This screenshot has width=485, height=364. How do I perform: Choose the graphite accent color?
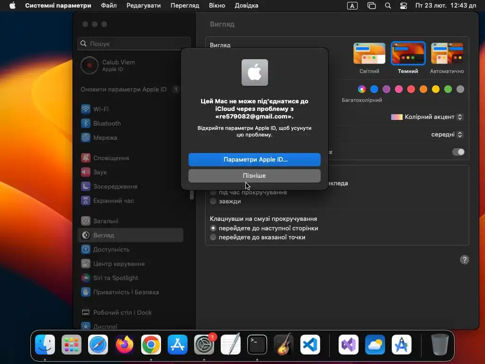460,89
